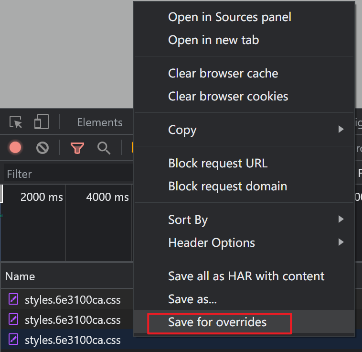Click Save for overrides
The image size is (362, 352).
217,322
